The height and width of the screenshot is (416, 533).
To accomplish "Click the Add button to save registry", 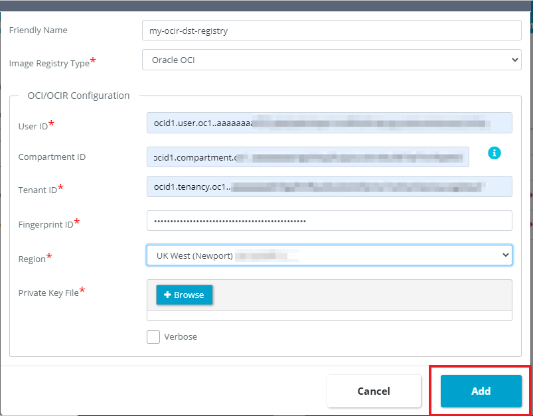I will click(479, 391).
